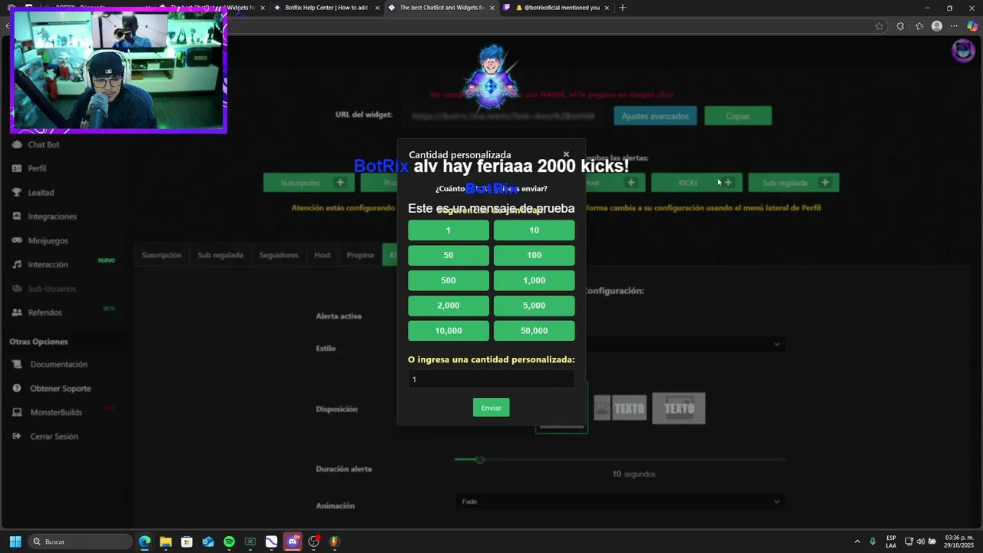This screenshot has height=553, width=983.
Task: Open a new browser tab
Action: 623,8
